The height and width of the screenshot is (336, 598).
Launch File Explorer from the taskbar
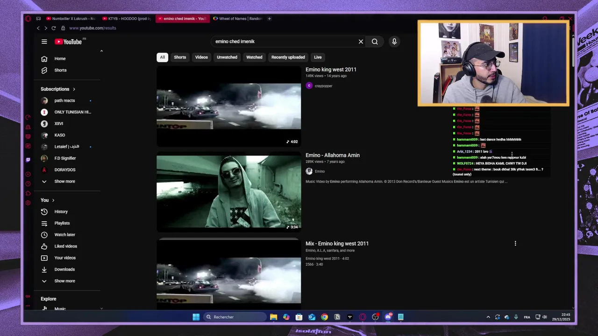point(273,317)
